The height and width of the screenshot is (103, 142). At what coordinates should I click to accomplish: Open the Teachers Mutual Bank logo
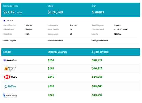click(10, 86)
